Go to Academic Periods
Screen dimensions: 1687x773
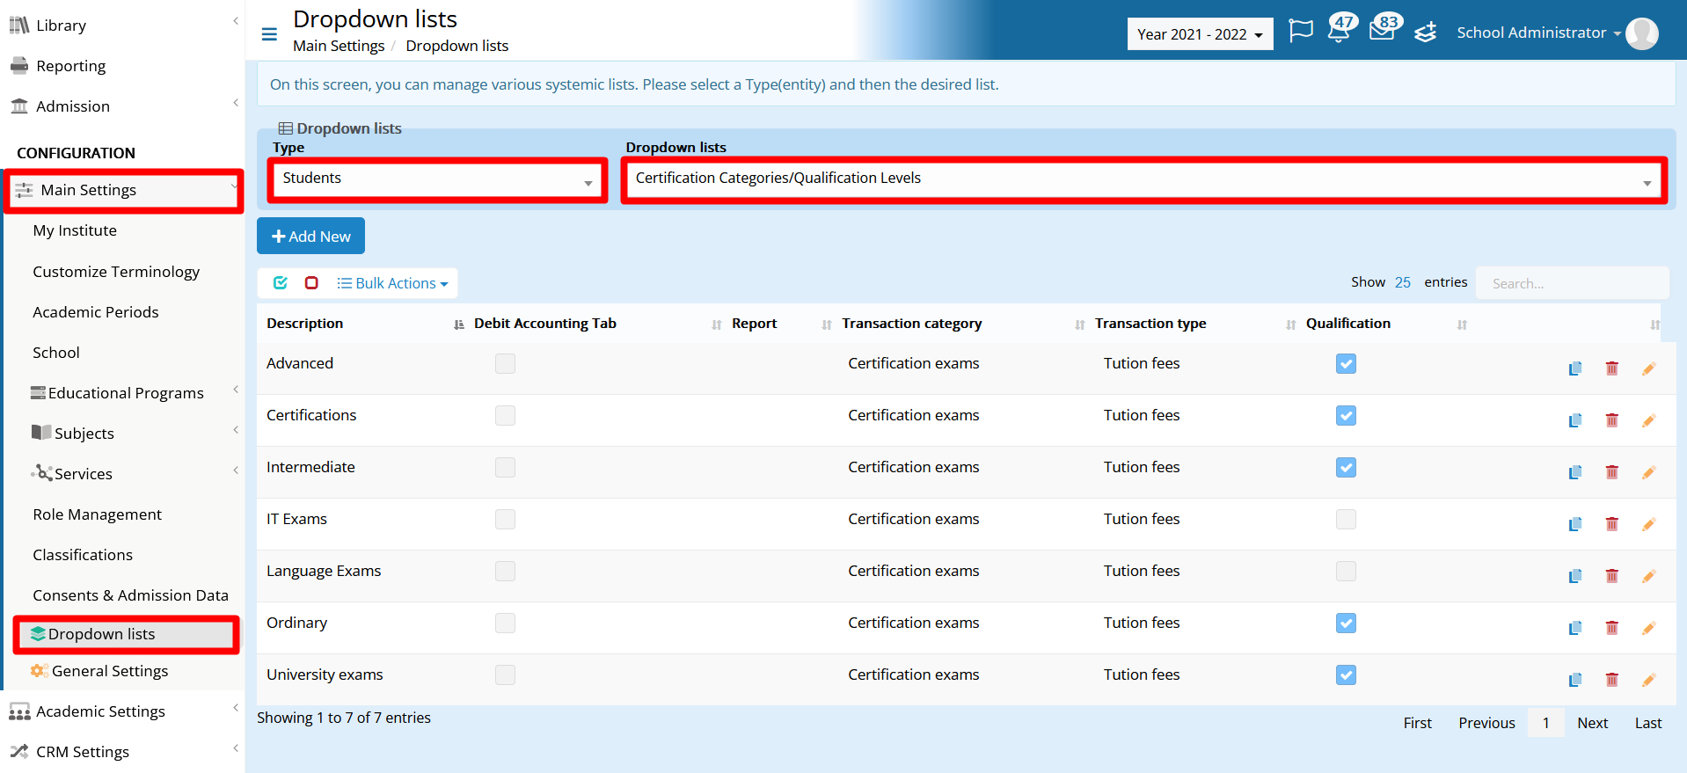96,312
